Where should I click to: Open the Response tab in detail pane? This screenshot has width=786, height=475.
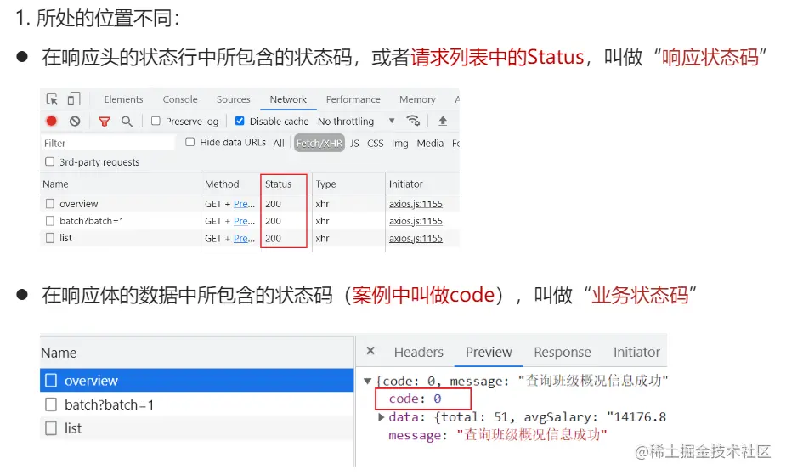click(563, 352)
